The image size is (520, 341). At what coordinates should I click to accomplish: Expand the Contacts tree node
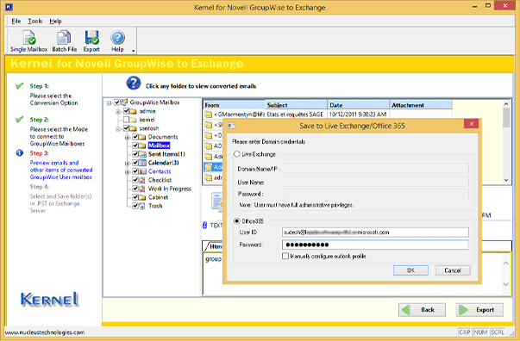[x=127, y=172]
